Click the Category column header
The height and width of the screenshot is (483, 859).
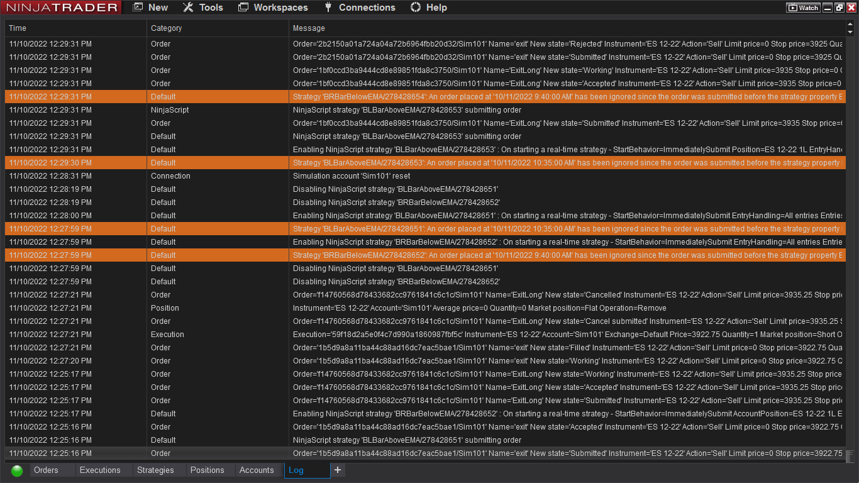218,28
